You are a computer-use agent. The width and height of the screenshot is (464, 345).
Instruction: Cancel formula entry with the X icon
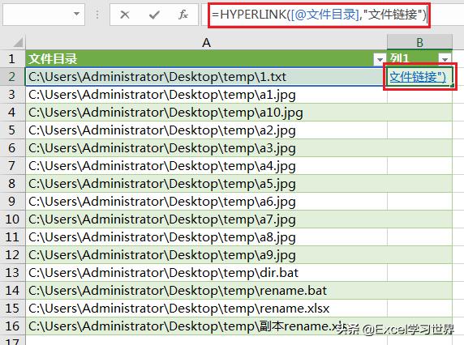coord(125,15)
